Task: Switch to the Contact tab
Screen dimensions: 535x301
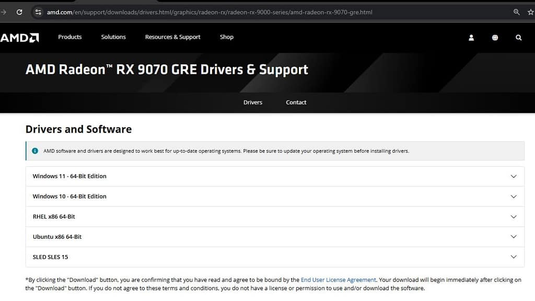Action: (296, 102)
